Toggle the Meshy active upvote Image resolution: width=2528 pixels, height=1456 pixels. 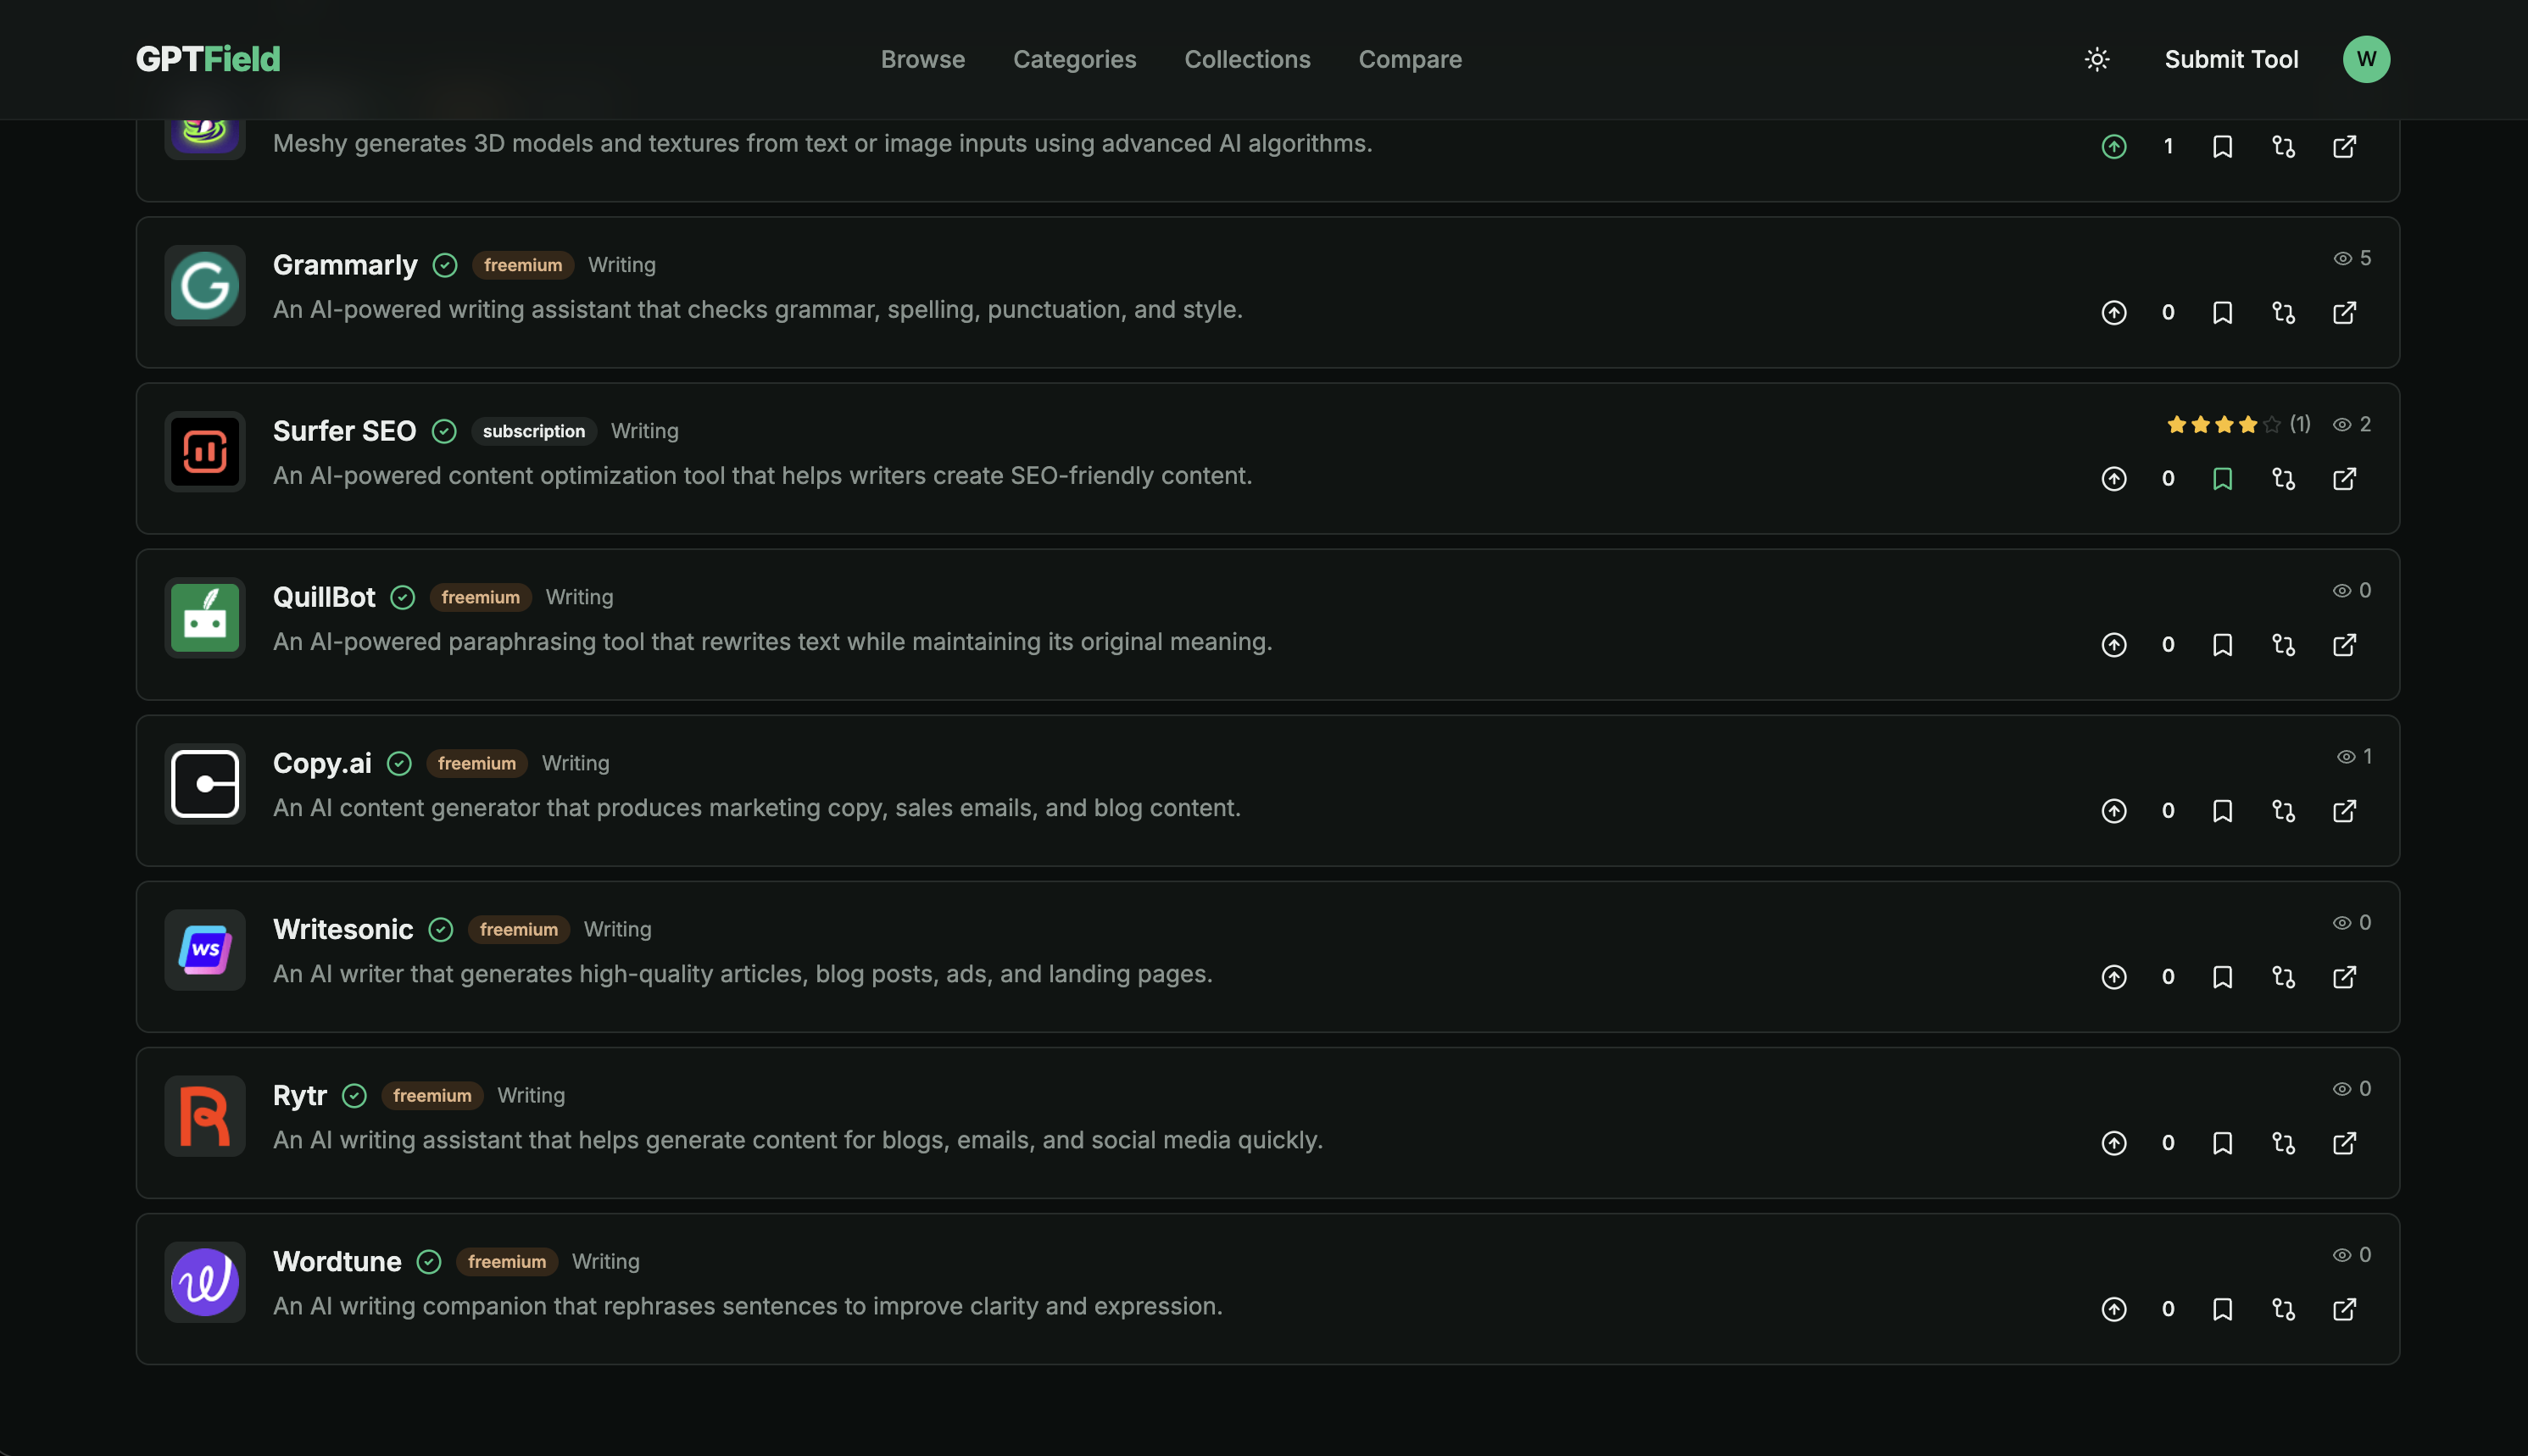[2113, 147]
